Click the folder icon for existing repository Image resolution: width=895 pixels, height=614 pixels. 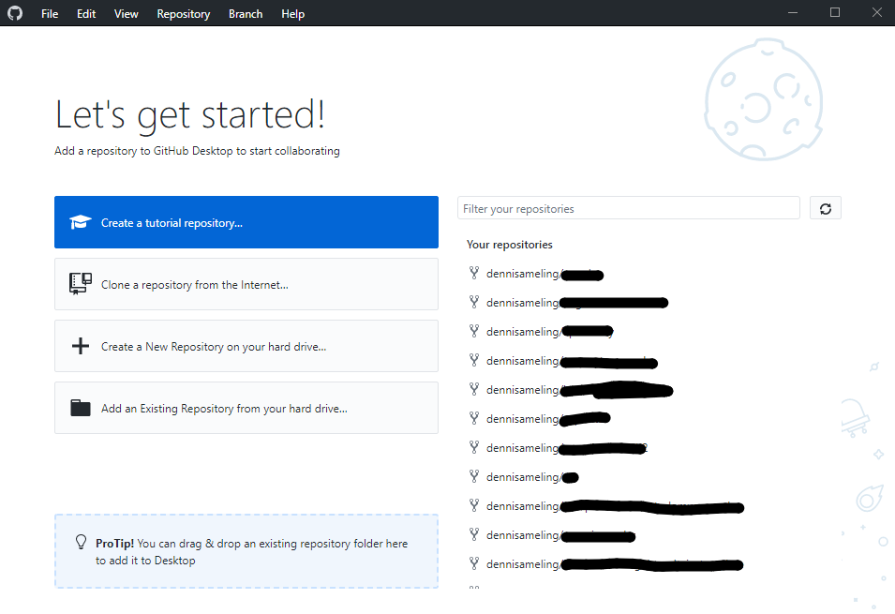(81, 408)
